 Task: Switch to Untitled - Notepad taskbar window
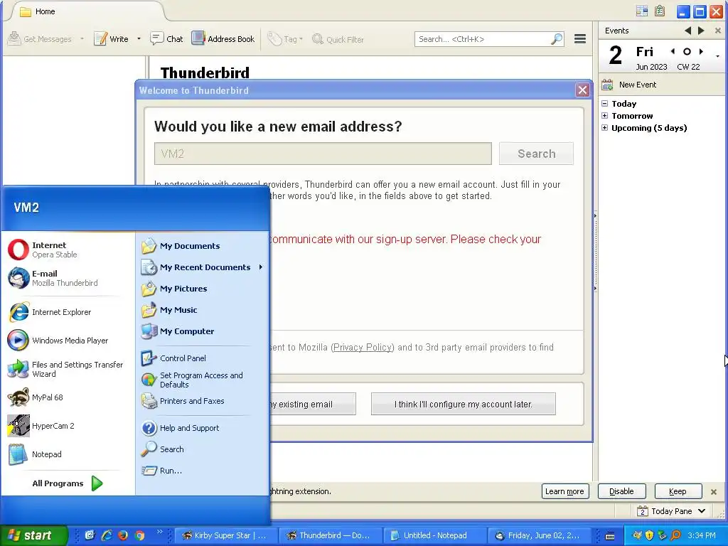[434, 535]
